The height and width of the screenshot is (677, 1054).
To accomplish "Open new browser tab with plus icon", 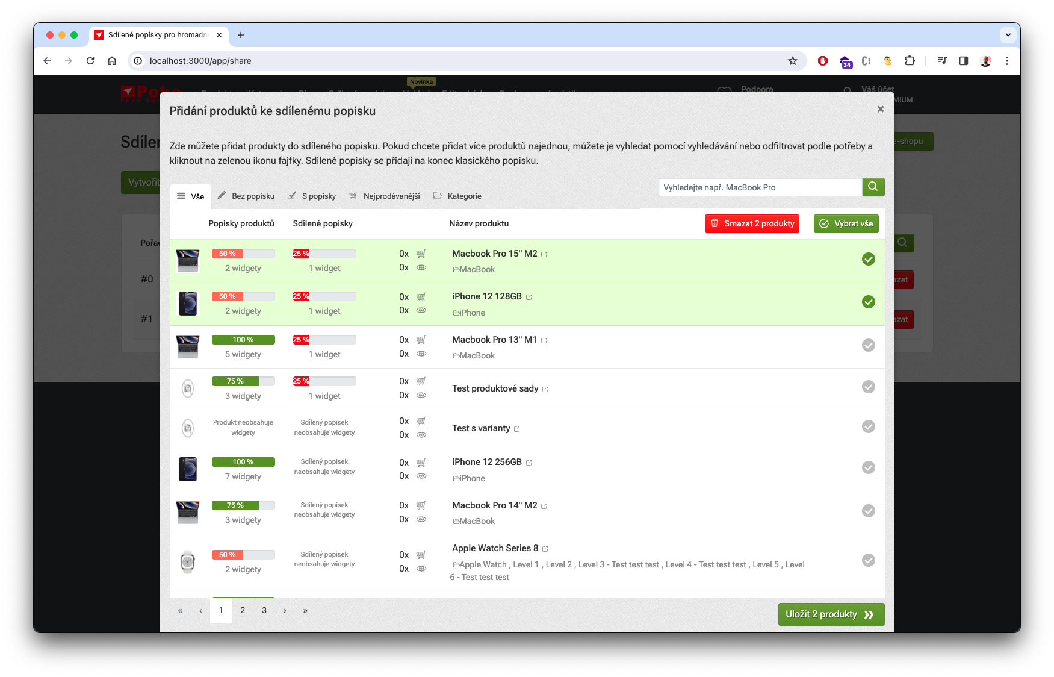I will pos(241,35).
